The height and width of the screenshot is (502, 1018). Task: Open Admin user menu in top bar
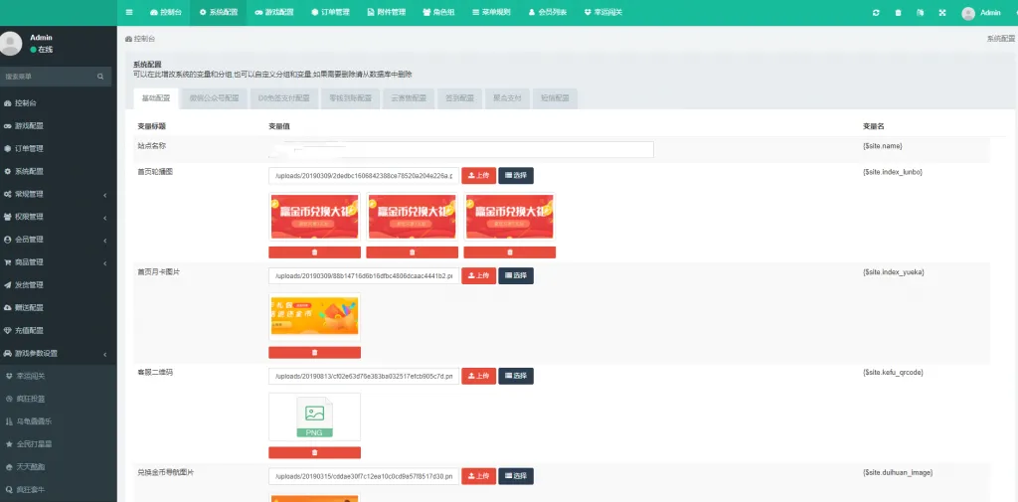click(981, 12)
